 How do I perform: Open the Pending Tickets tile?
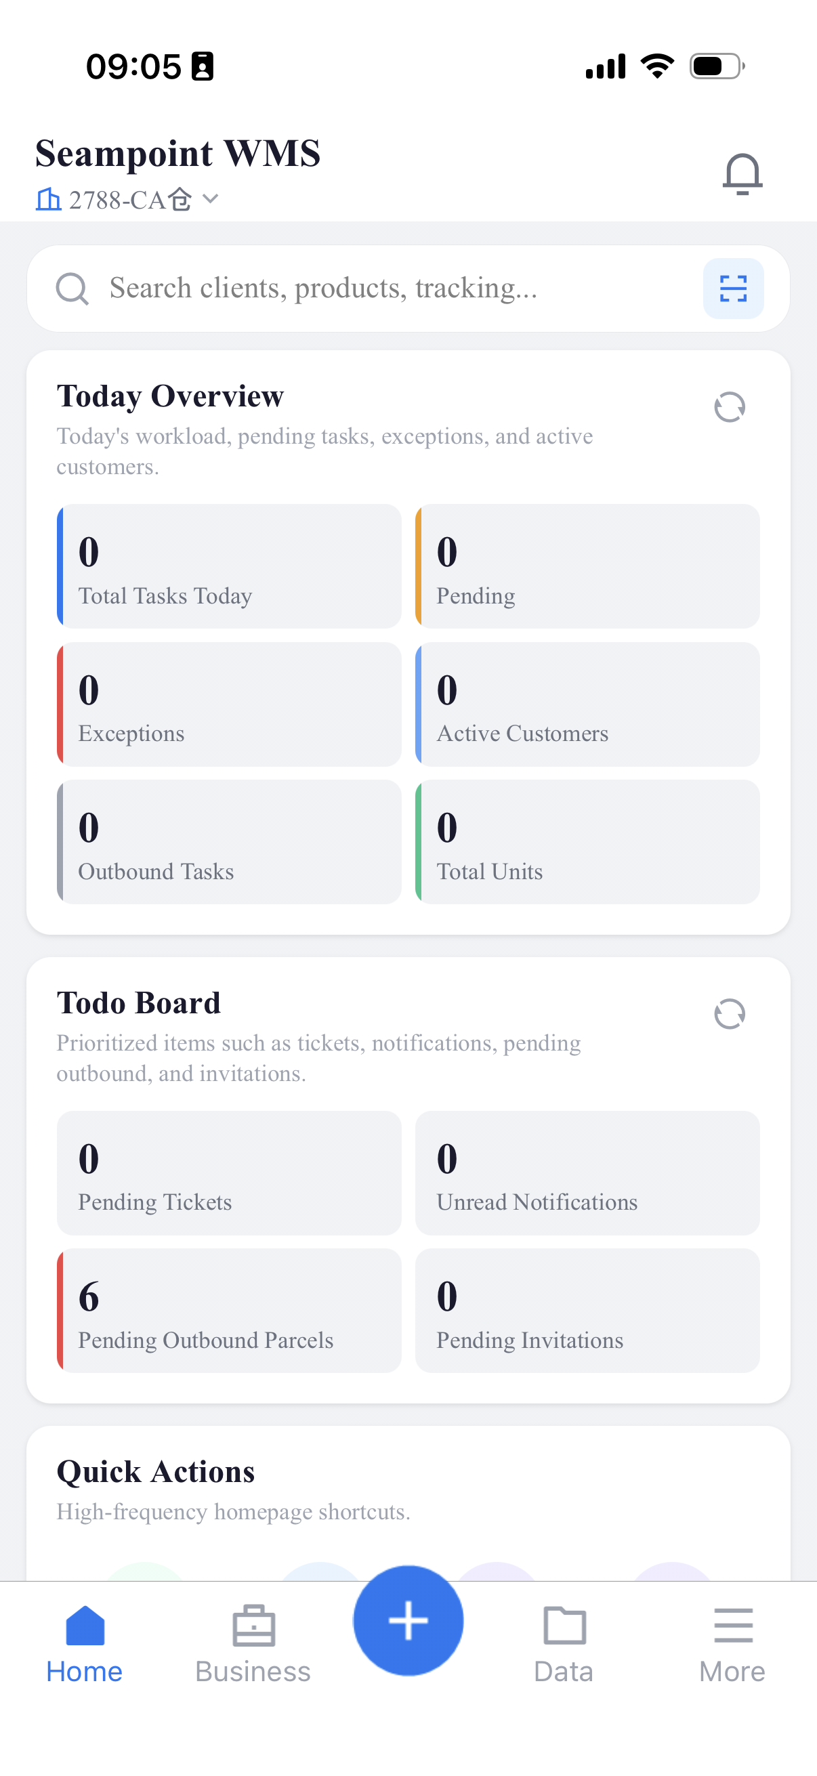(229, 1172)
